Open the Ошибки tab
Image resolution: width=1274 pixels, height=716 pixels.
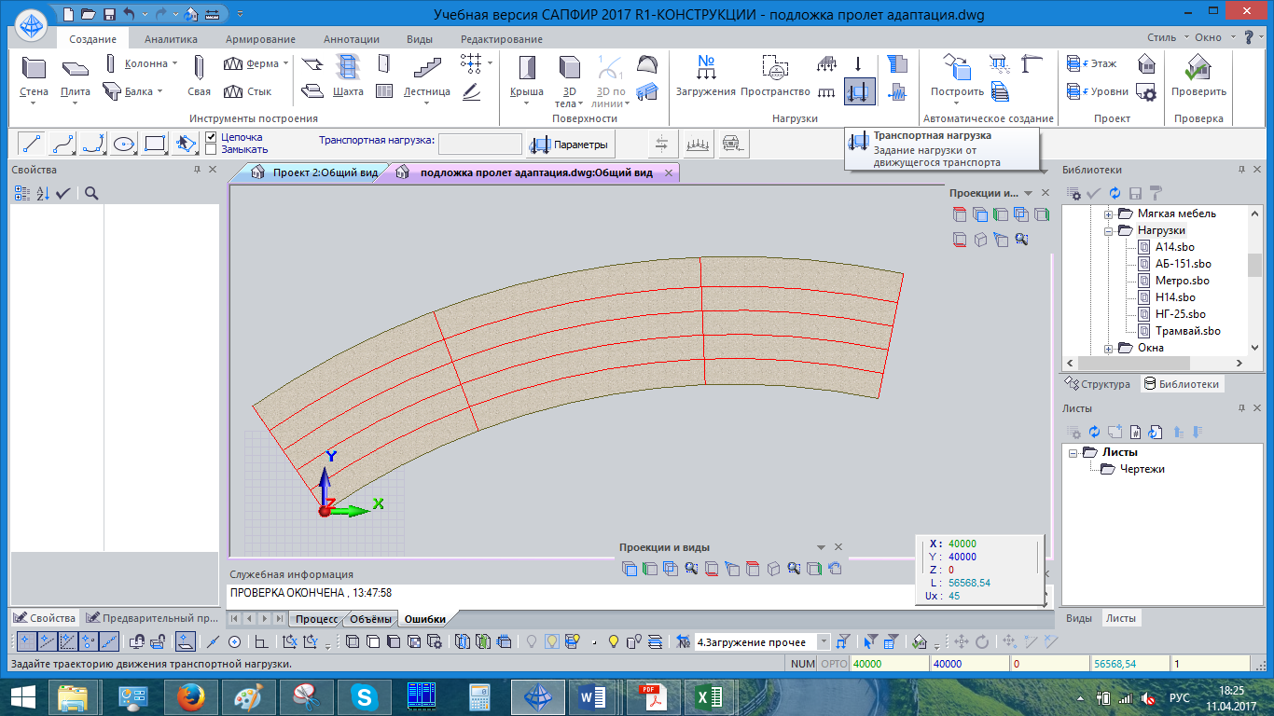pos(424,619)
